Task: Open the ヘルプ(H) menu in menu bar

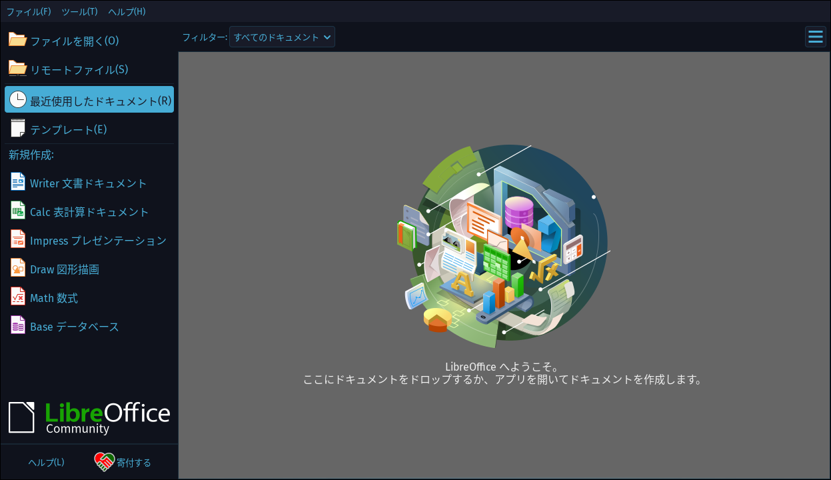Action: [127, 11]
